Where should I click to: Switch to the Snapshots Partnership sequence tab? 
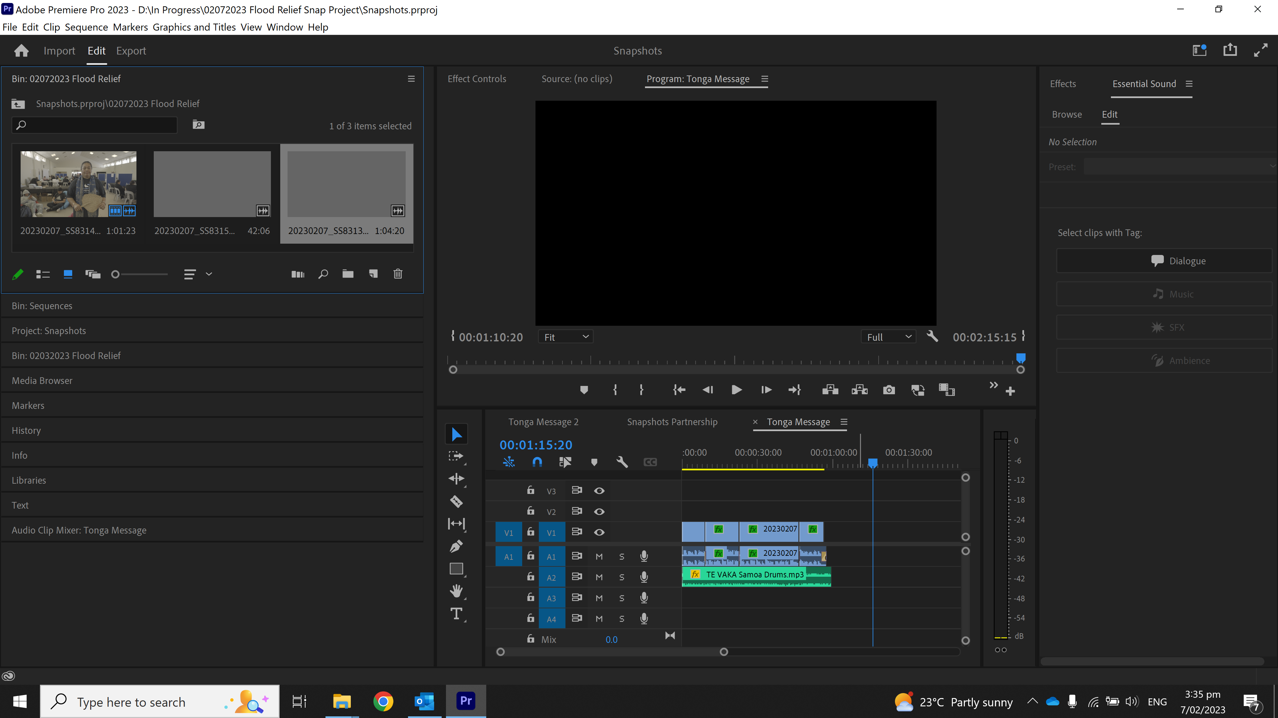coord(672,422)
